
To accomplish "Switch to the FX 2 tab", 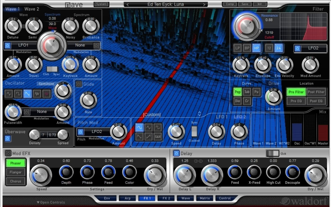I will point(166,198).
